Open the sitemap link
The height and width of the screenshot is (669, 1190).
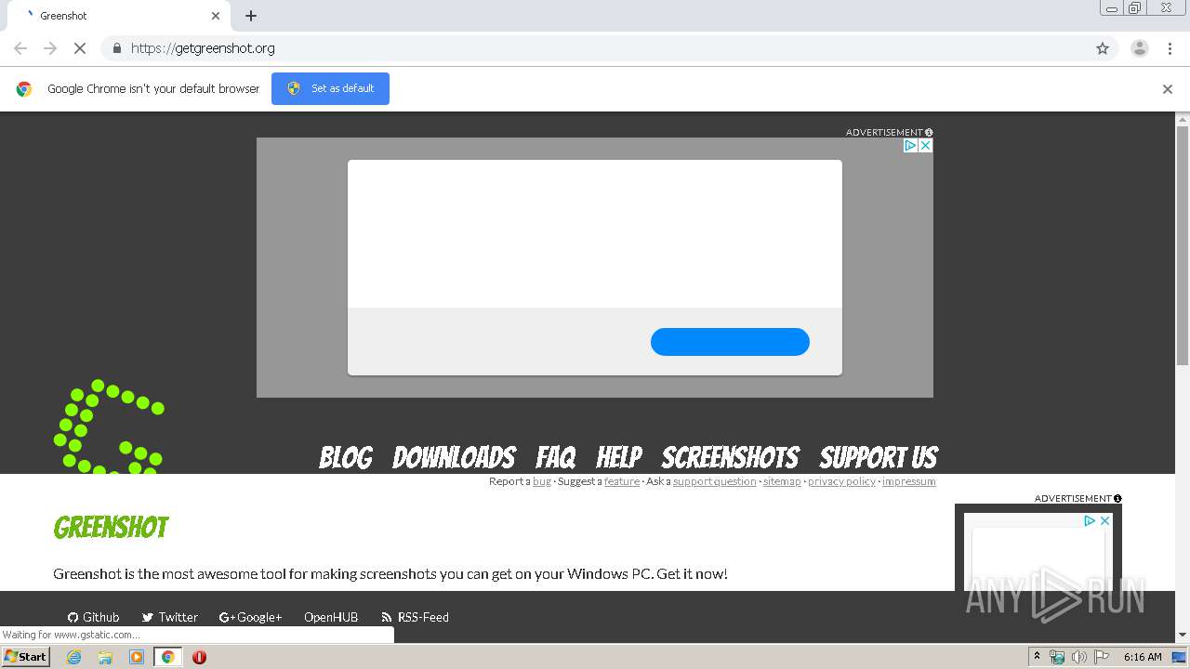(x=782, y=481)
